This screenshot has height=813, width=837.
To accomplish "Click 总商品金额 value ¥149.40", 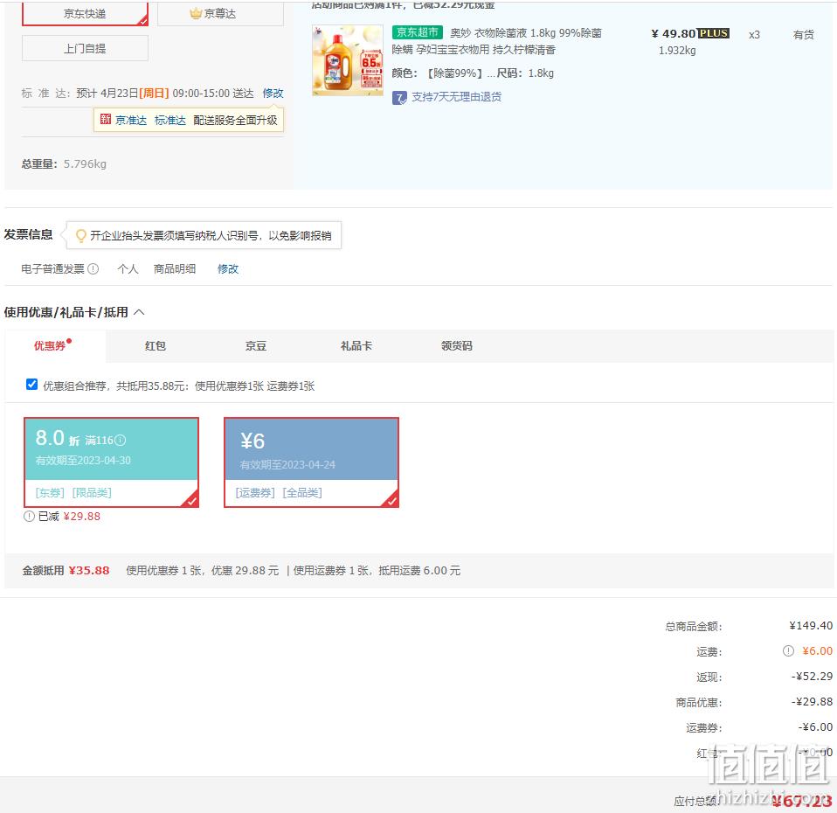I will click(x=811, y=626).
